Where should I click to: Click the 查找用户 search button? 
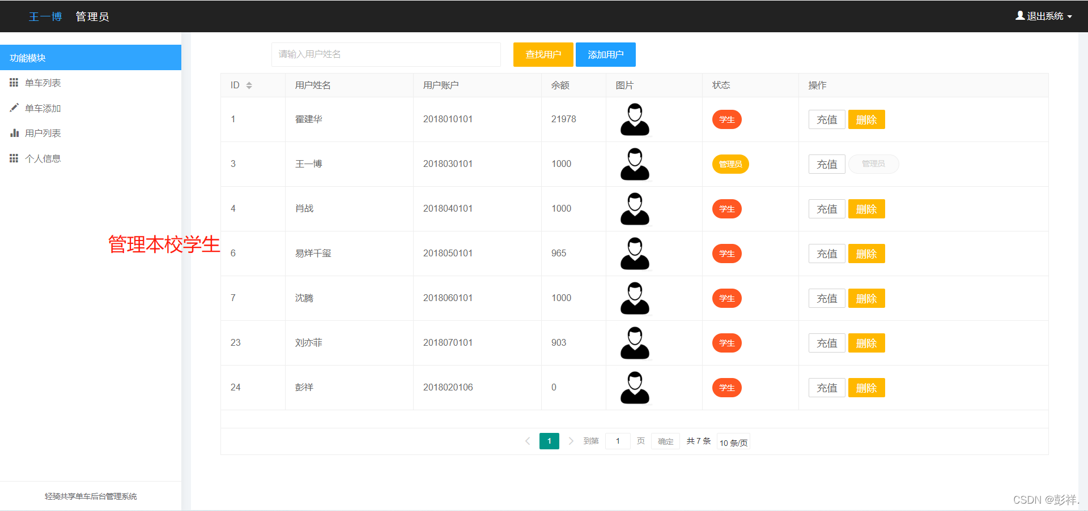[x=543, y=54]
